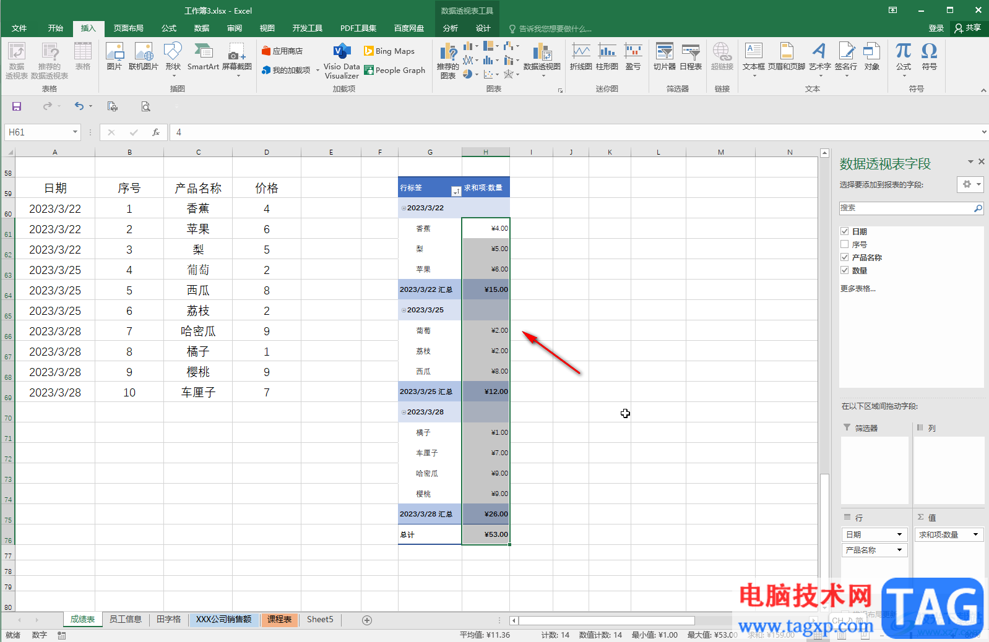The image size is (989, 642).
Task: Open the 页面布局 ribbon tab
Action: pos(129,28)
